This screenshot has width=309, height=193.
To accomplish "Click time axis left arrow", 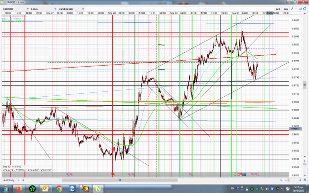I will point(23,180).
